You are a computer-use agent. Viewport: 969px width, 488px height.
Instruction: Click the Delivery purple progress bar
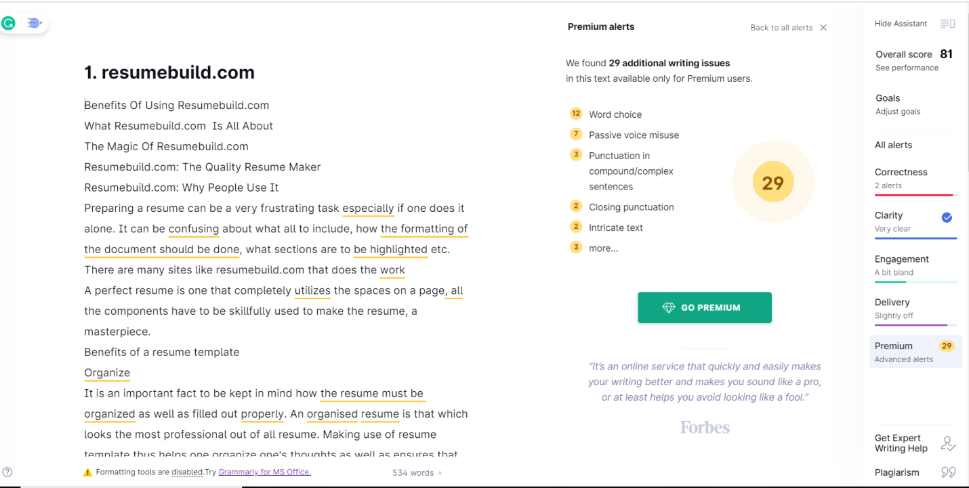coord(915,326)
